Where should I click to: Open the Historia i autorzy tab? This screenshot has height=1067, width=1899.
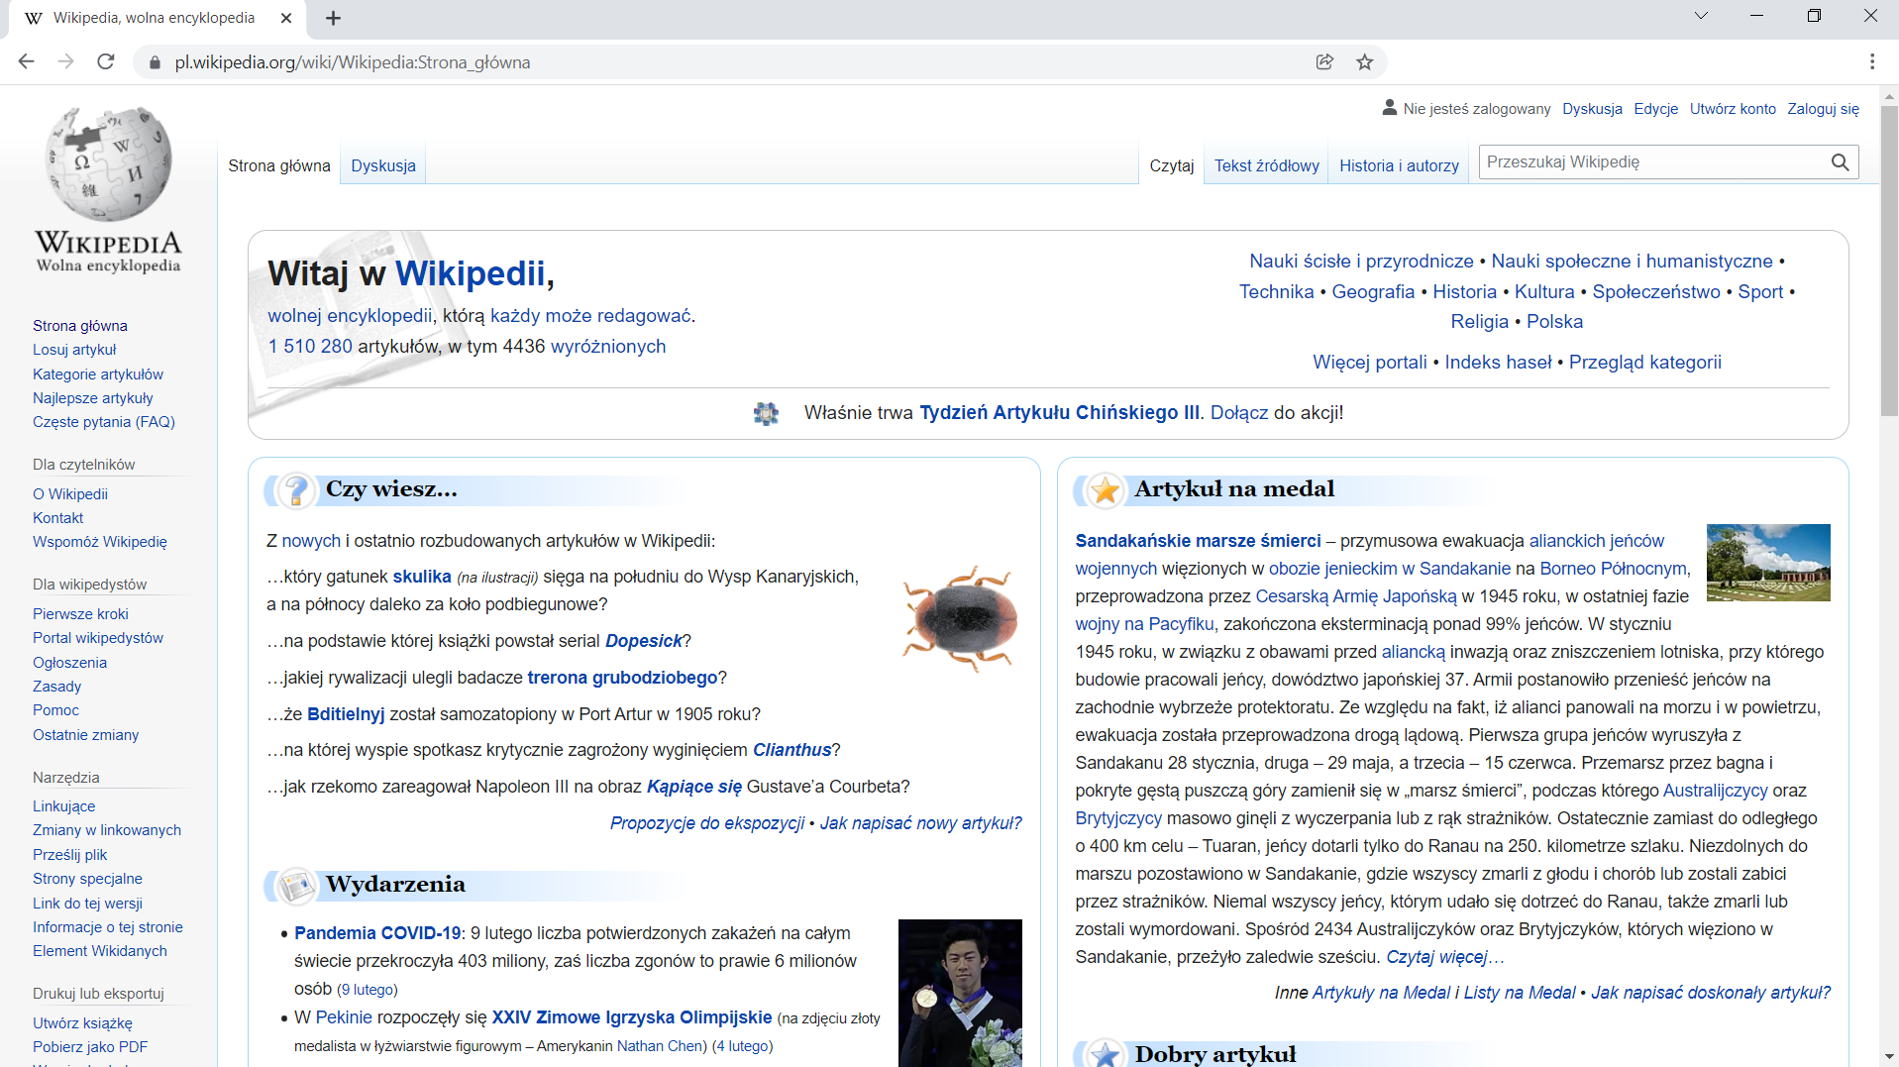click(x=1398, y=164)
